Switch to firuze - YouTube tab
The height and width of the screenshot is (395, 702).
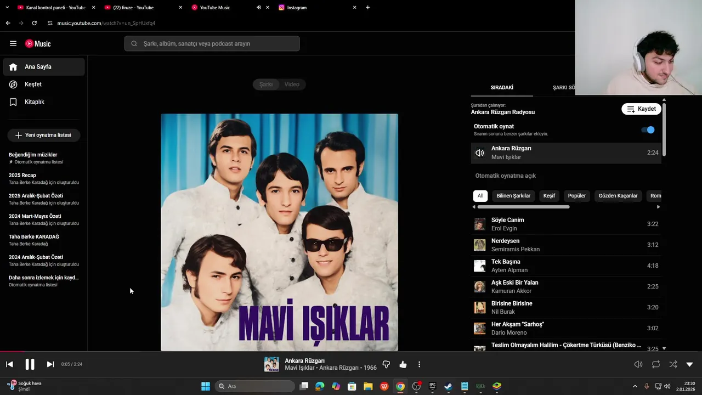click(x=143, y=8)
